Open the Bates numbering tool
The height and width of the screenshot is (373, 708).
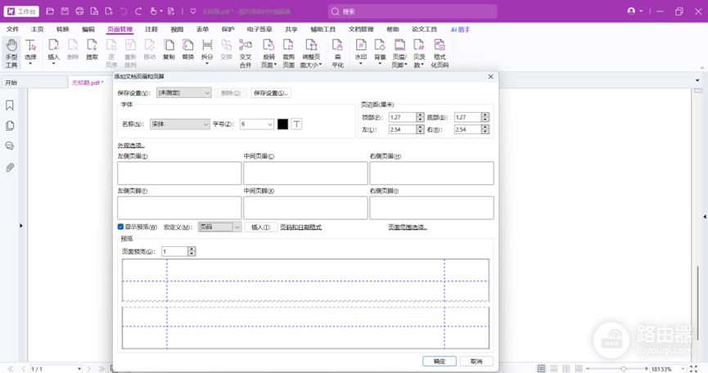point(419,45)
